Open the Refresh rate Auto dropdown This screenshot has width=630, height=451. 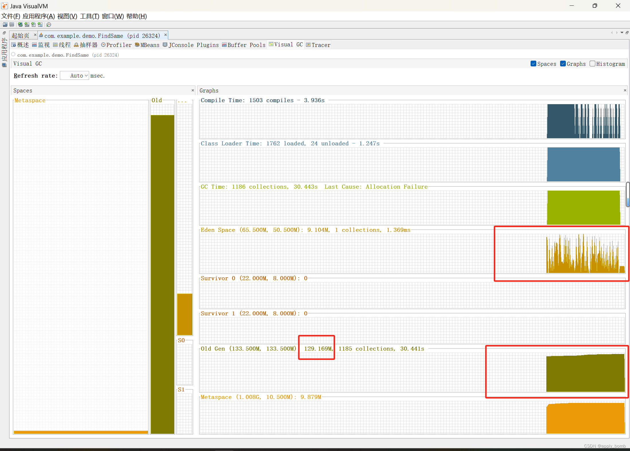[x=75, y=76]
